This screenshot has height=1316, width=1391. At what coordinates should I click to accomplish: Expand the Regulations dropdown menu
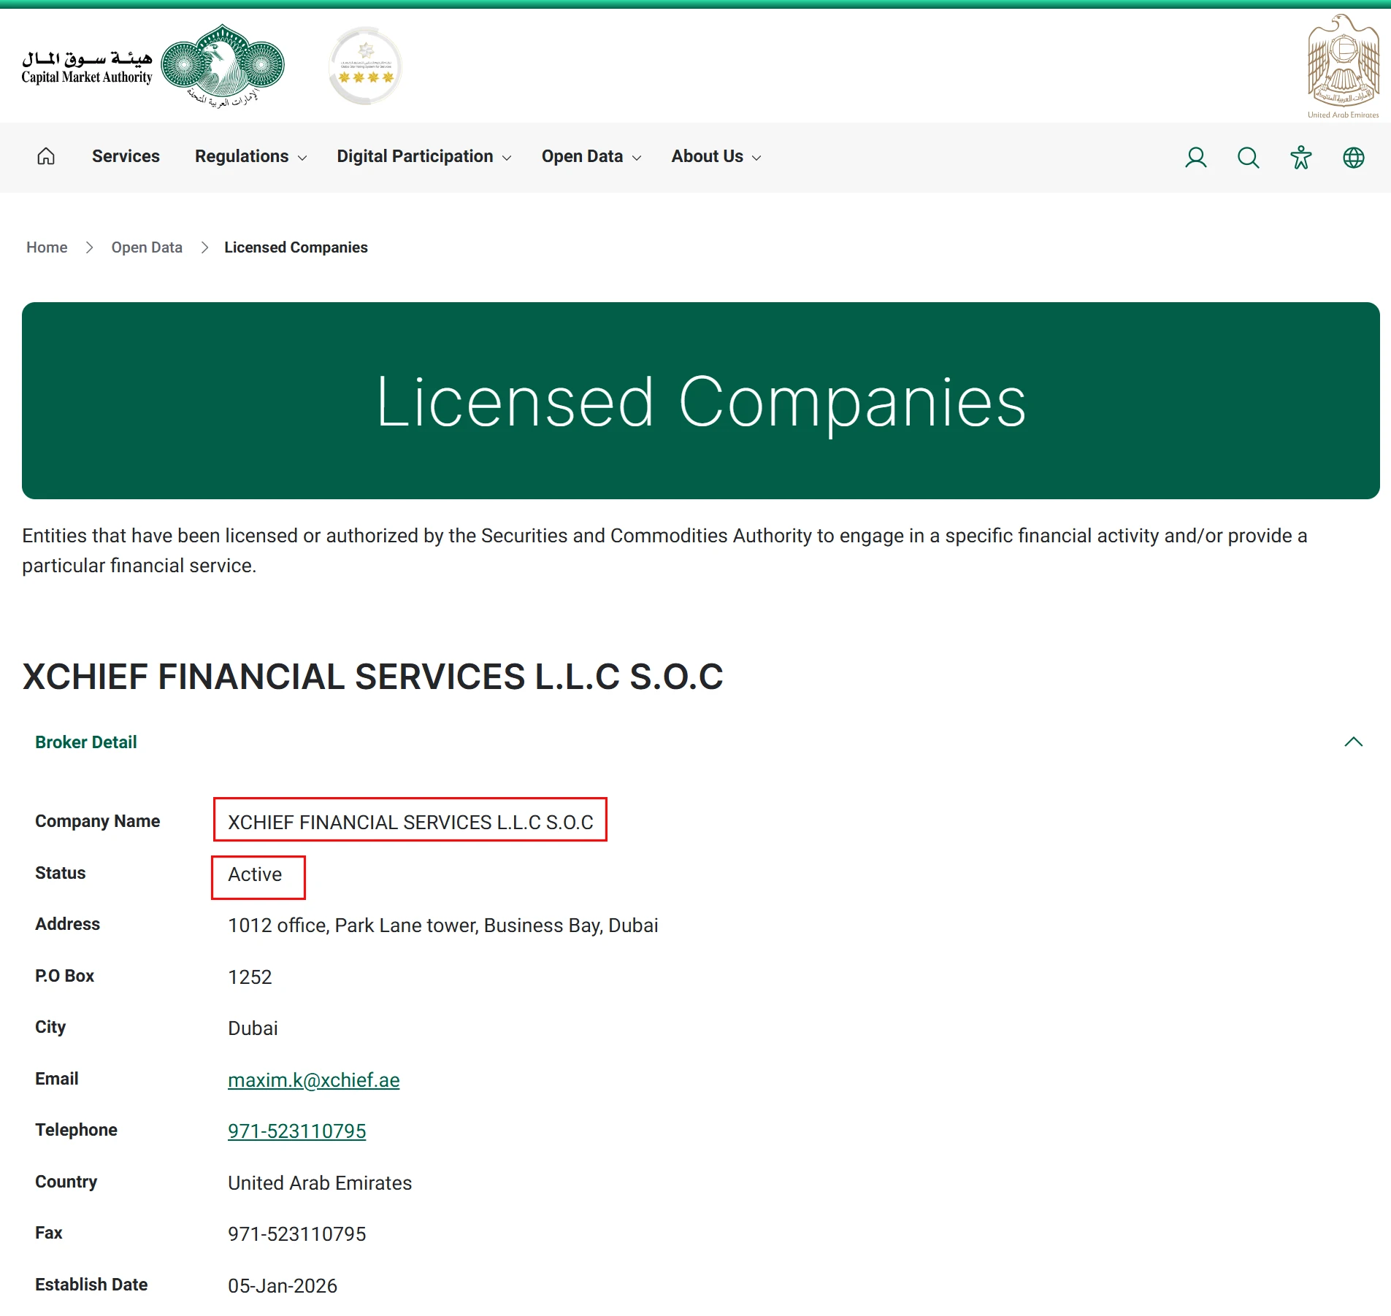250,157
